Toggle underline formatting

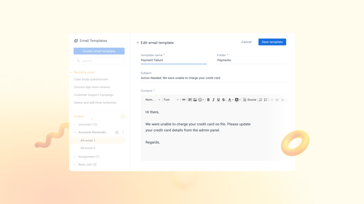[218, 100]
